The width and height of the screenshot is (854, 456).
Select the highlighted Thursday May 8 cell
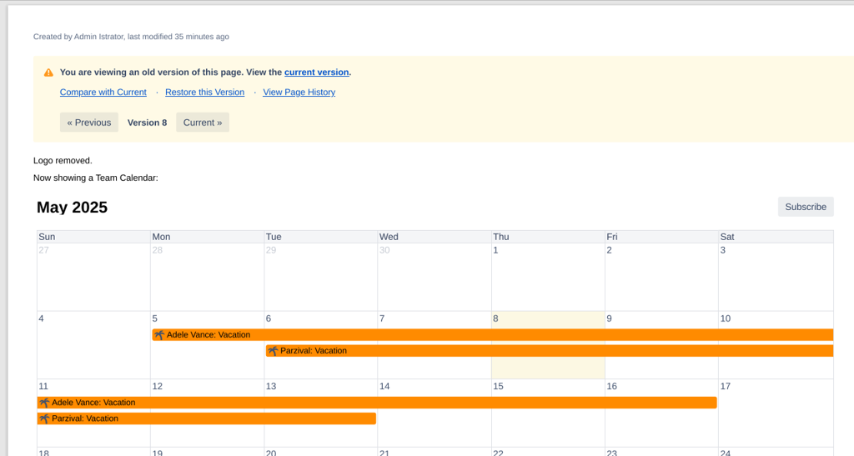(548, 368)
